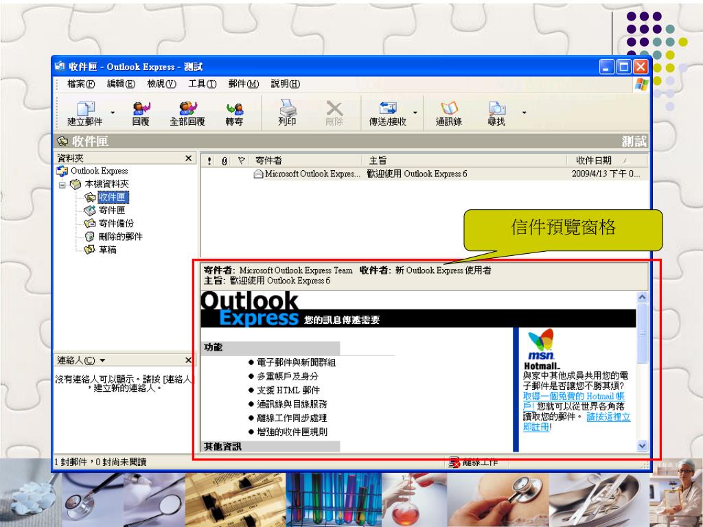Open the Find dropdown arrow

524,113
